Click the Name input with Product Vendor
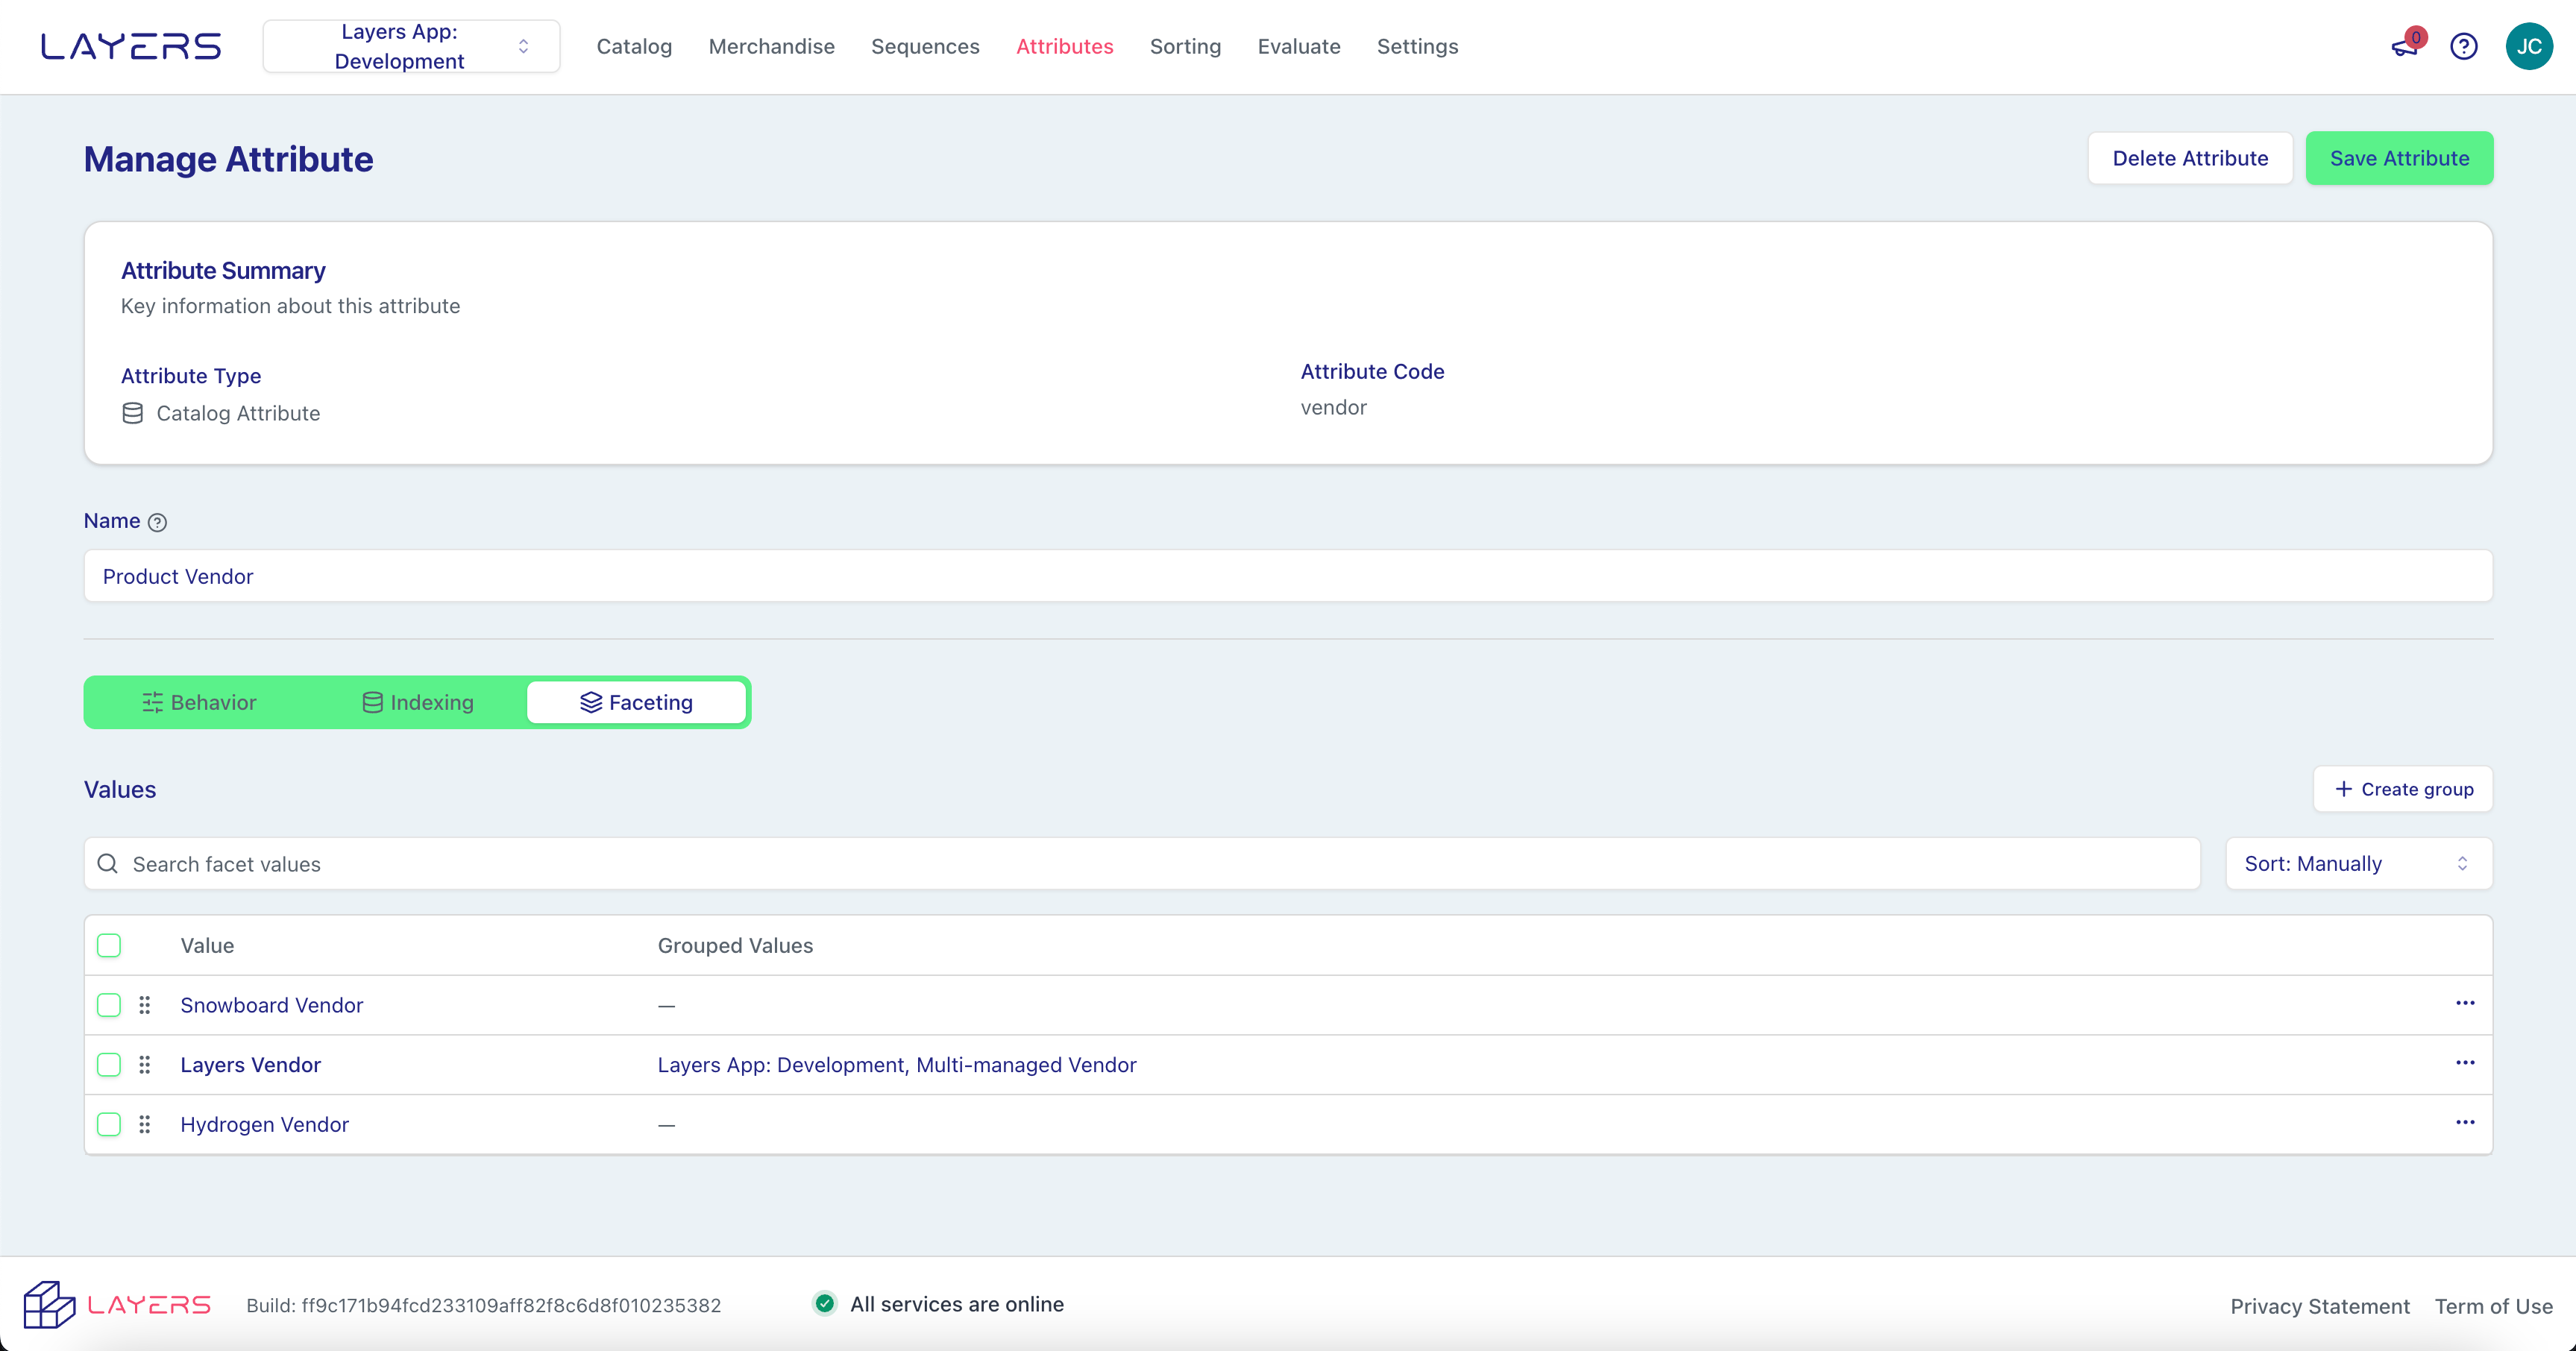The image size is (2576, 1351). (x=1288, y=576)
